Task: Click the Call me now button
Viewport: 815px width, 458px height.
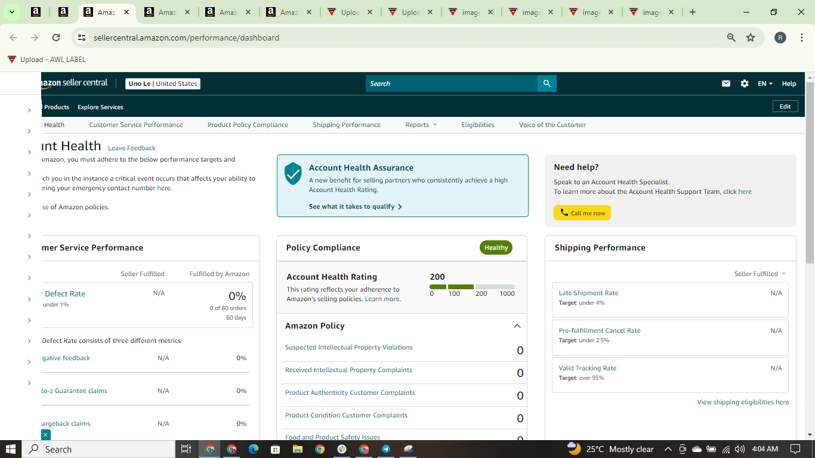Action: 582,213
